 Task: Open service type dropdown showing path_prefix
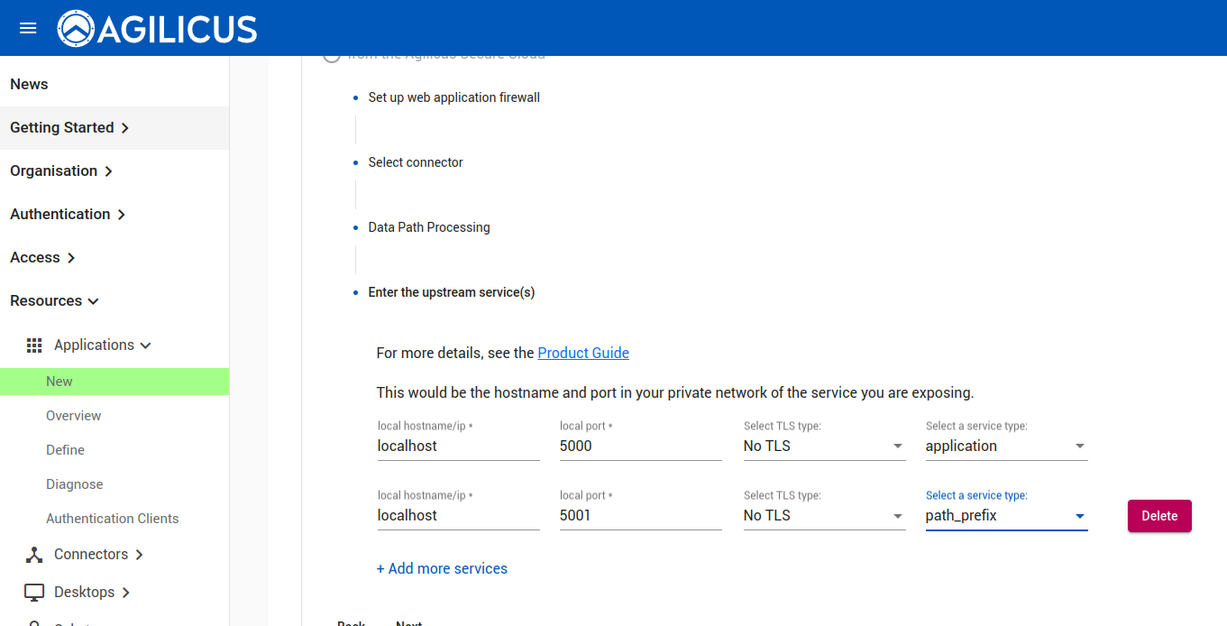point(1006,516)
